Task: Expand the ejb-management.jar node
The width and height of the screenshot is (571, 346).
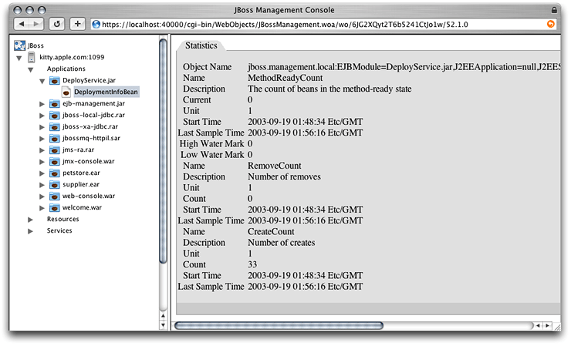Action: point(42,104)
